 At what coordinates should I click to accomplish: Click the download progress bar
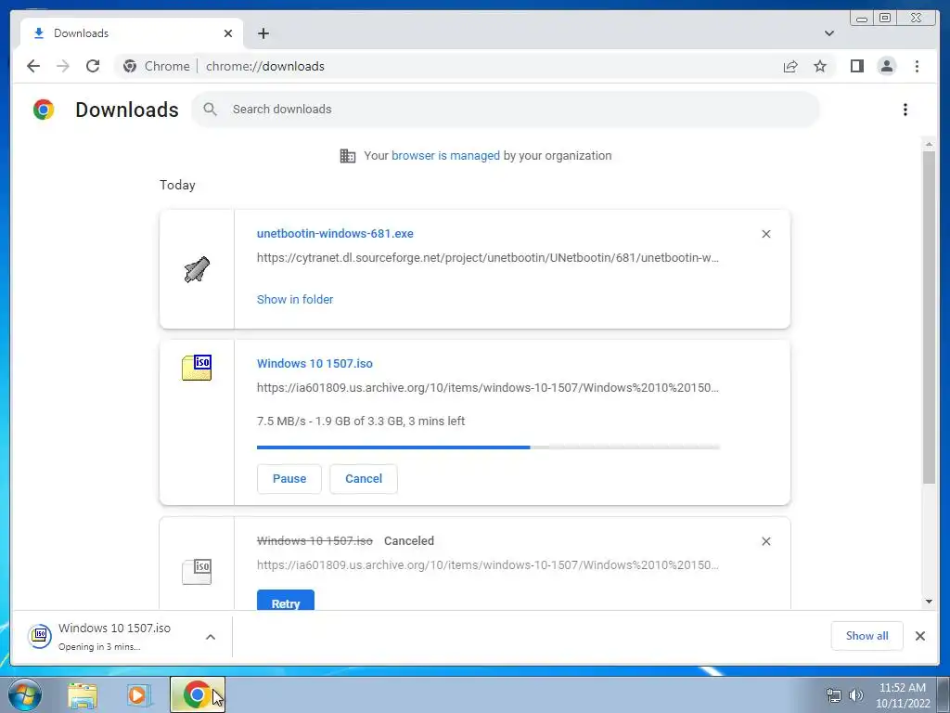(x=488, y=447)
